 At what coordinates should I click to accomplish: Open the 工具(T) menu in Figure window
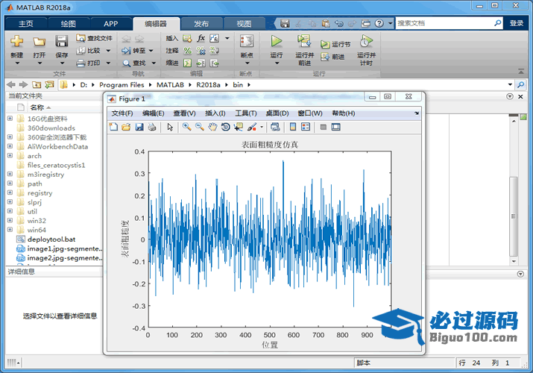pyautogui.click(x=246, y=113)
